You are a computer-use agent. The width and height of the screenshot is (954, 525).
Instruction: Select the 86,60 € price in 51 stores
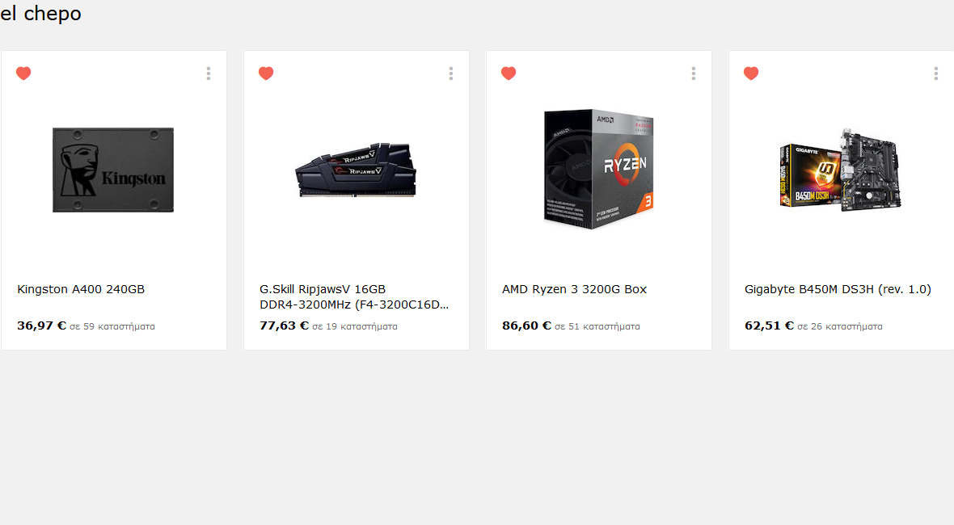pos(527,325)
